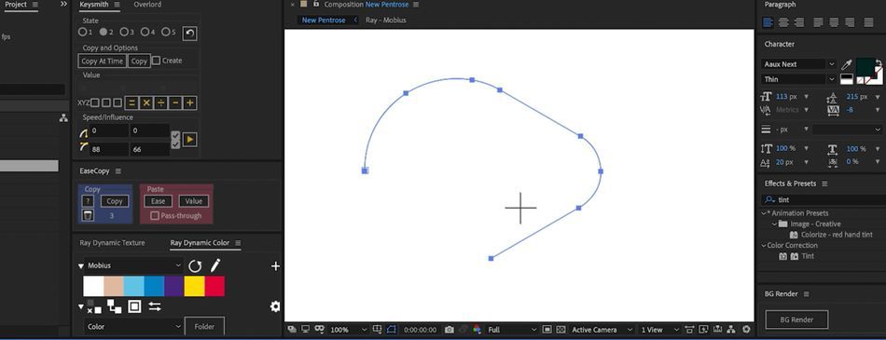Open the Thin font style dropdown
This screenshot has width=886, height=340.
(798, 79)
